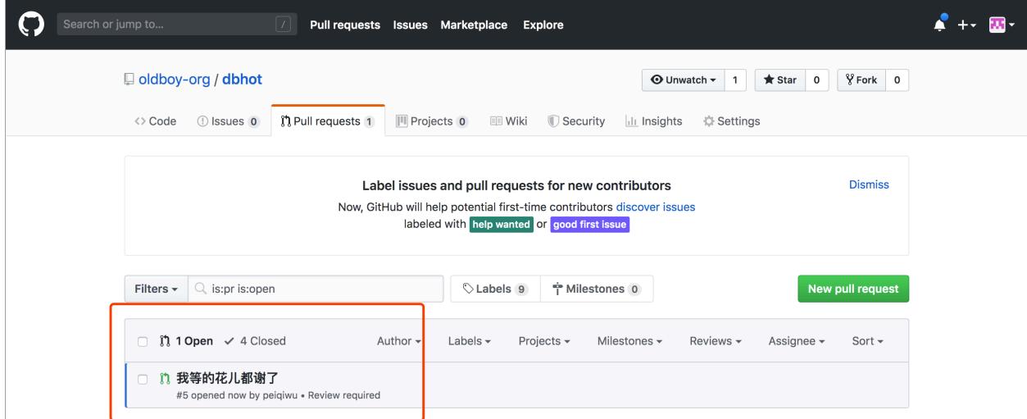Image resolution: width=1027 pixels, height=419 pixels.
Task: Expand the Milestones filter dropdown
Action: coord(629,341)
